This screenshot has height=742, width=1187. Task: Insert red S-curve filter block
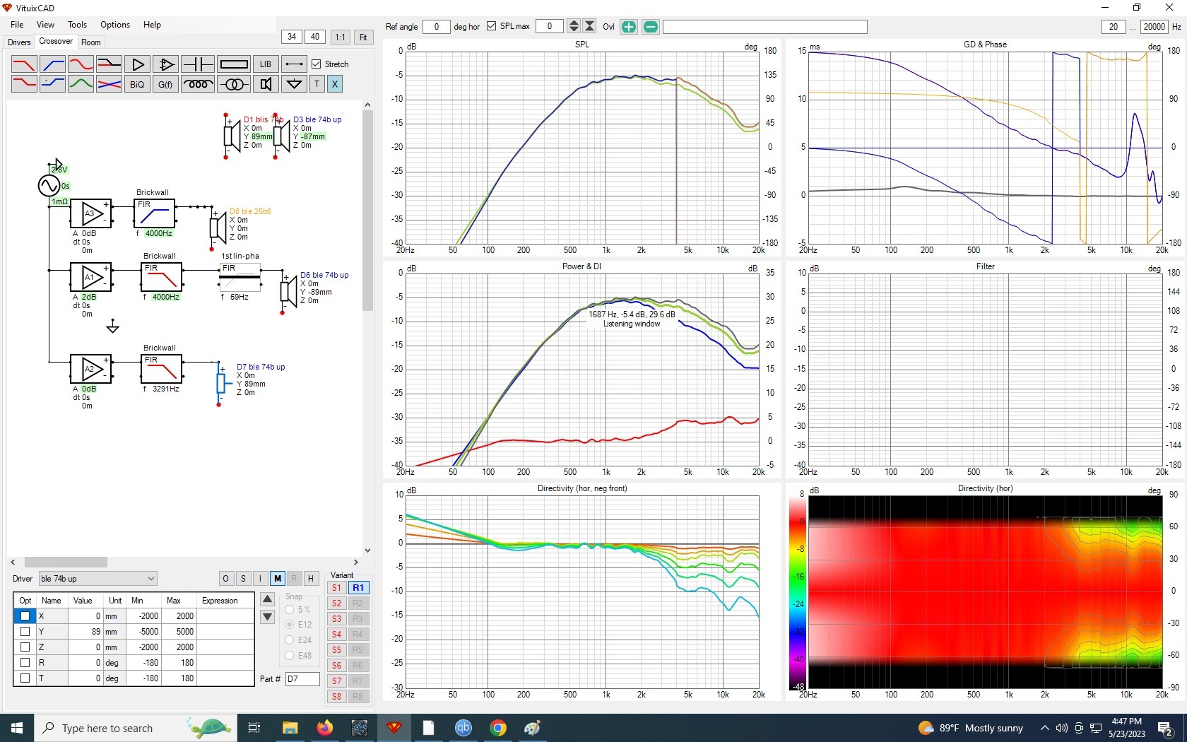[x=81, y=64]
